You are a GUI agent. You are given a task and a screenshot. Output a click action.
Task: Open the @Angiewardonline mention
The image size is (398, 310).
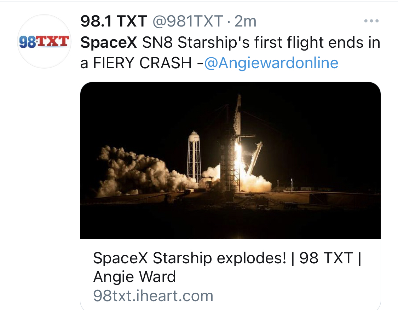pos(271,63)
